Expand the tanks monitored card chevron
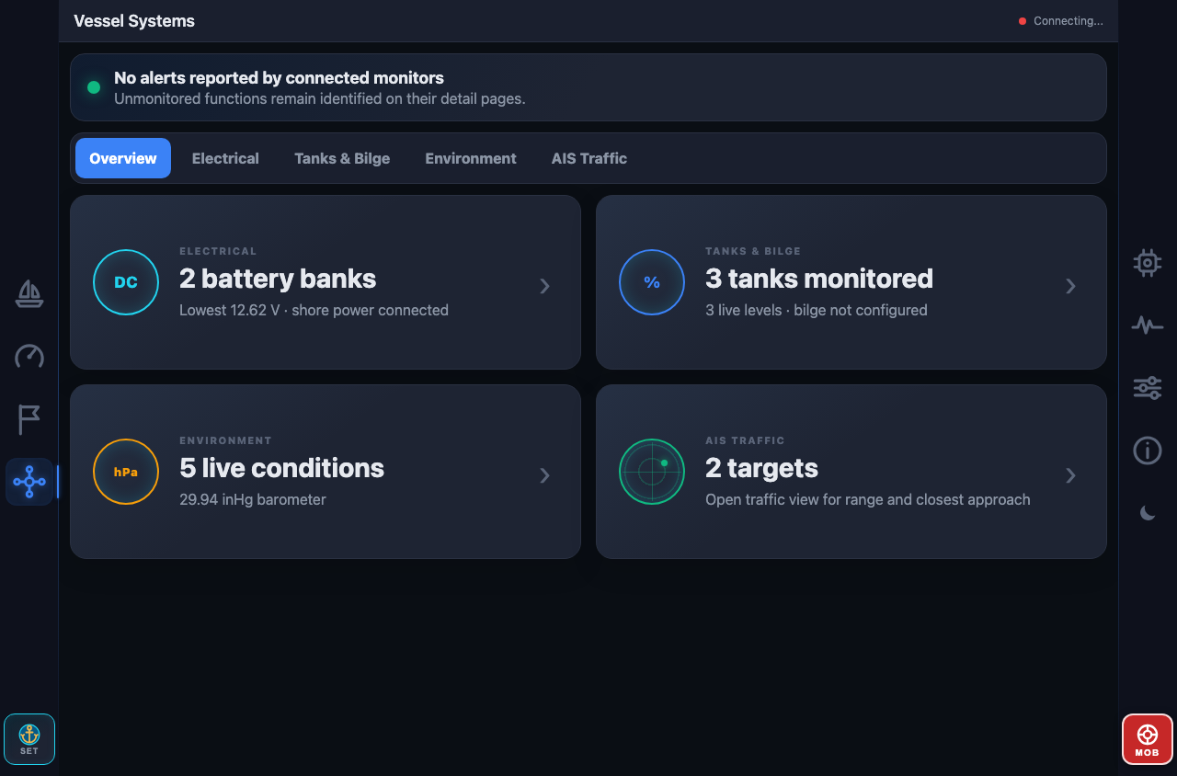The image size is (1177, 776). coord(1071,286)
